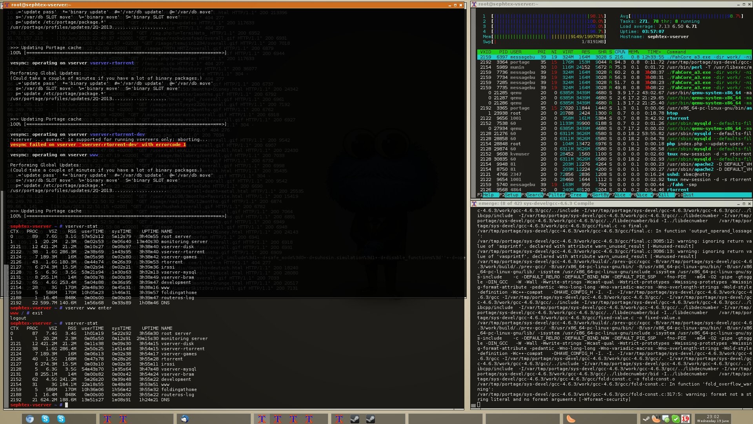This screenshot has height=424, width=753.
Task: Open F2 Setup in htop
Action: coord(511,195)
